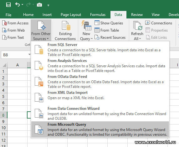This screenshot has width=179, height=147.
Task: Click the From Text icon
Action: pos(4,38)
